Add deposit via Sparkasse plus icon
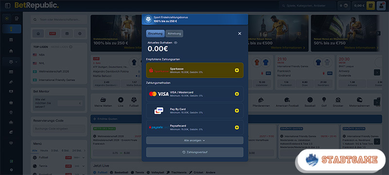The width and height of the screenshot is (389, 175). pos(237,70)
